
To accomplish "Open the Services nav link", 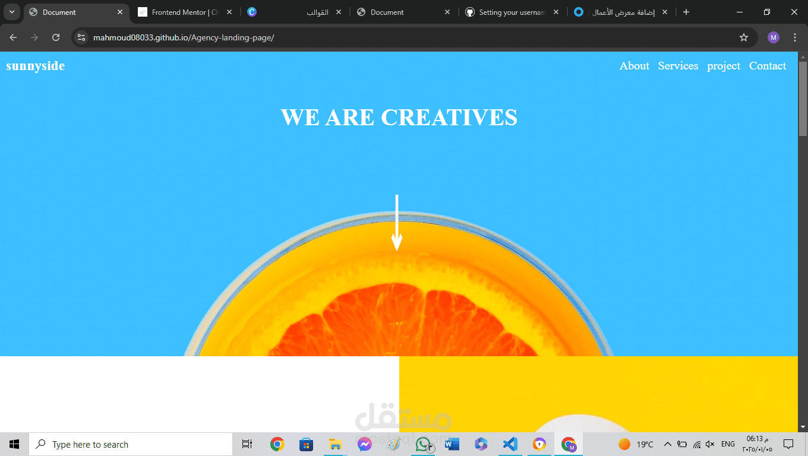I will [678, 66].
